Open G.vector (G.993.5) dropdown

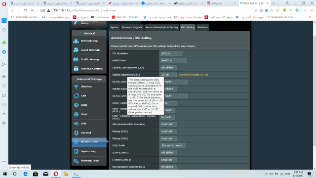168,159
